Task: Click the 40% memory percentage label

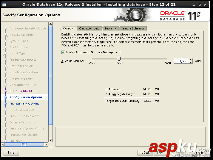Action: coord(198,61)
